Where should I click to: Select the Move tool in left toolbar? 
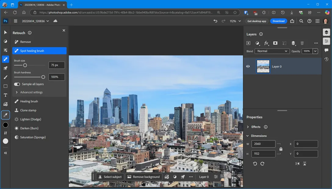tap(5, 32)
